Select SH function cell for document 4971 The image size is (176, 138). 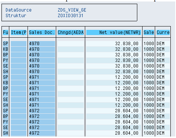pos(6,105)
